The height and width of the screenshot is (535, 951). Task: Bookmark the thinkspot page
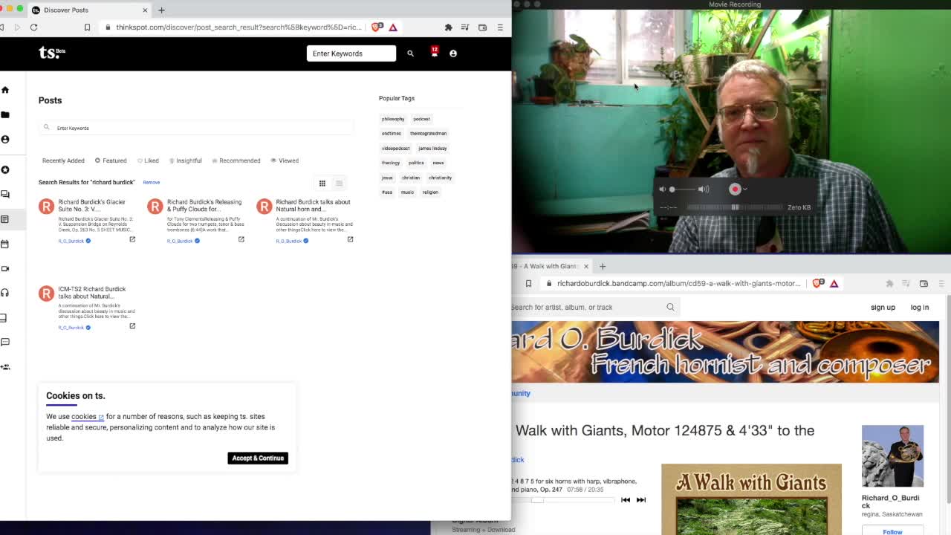tap(87, 27)
